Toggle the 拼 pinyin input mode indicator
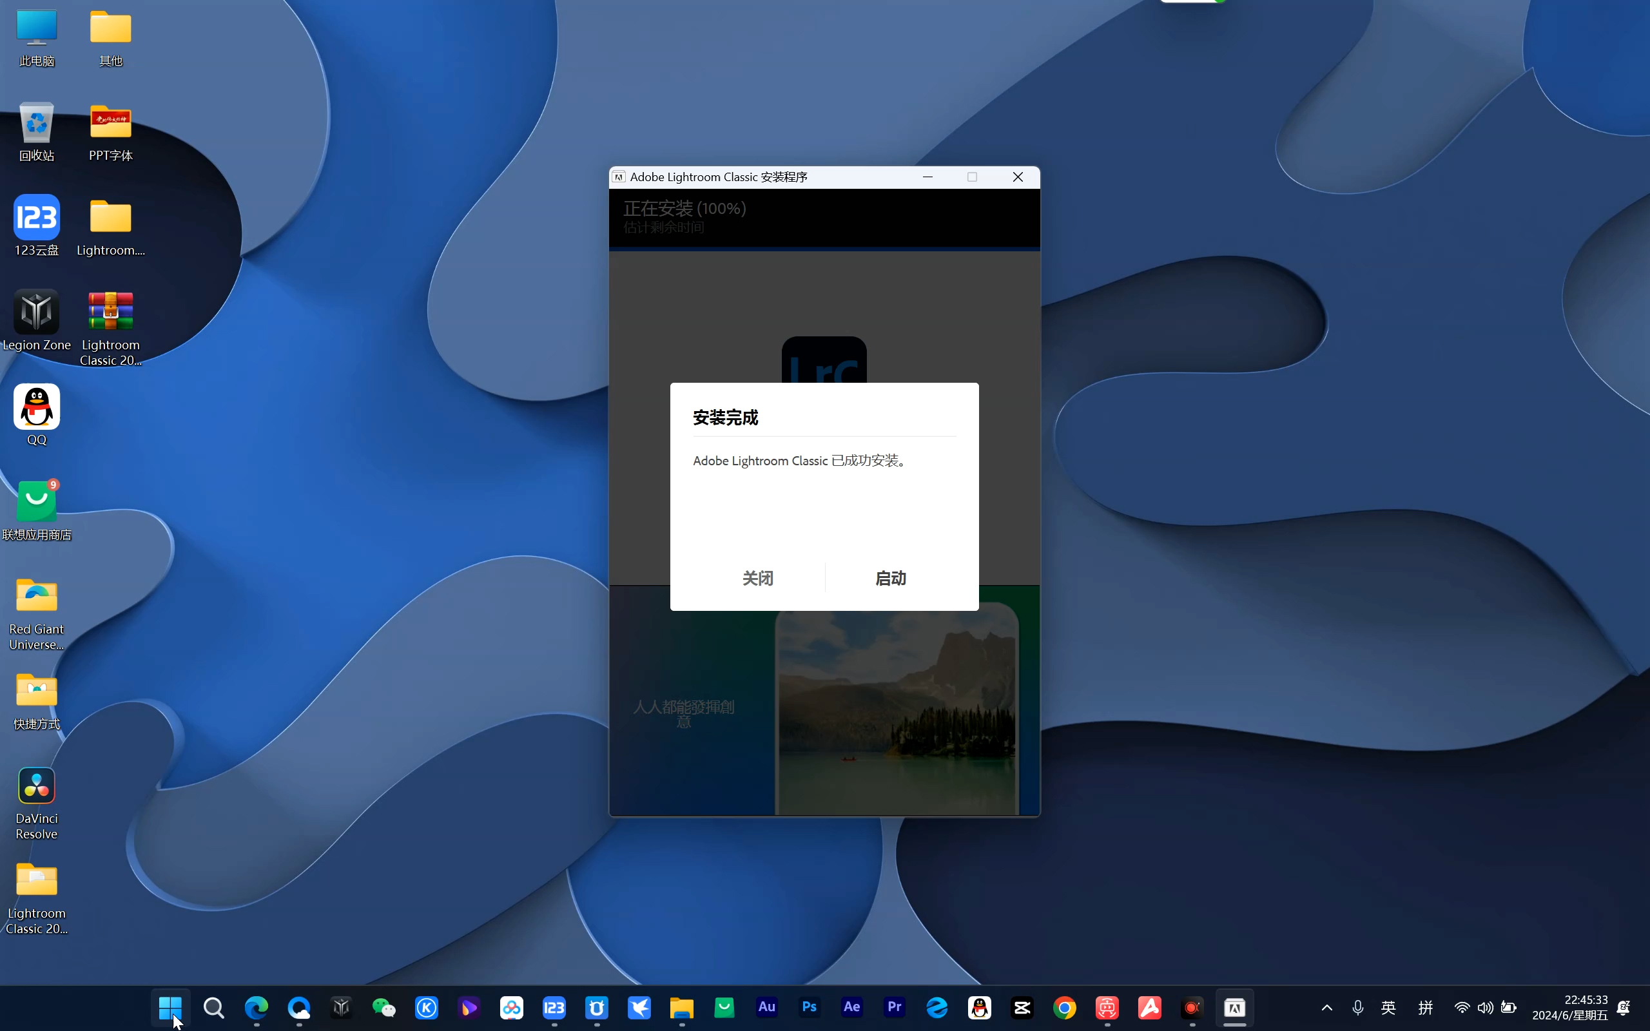The width and height of the screenshot is (1650, 1031). (1425, 1007)
